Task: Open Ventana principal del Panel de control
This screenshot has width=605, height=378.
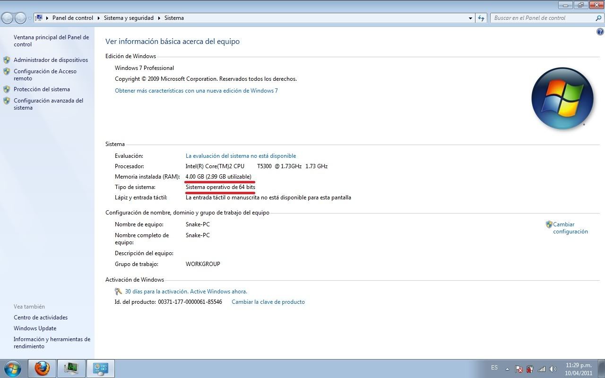Action: 51,41
